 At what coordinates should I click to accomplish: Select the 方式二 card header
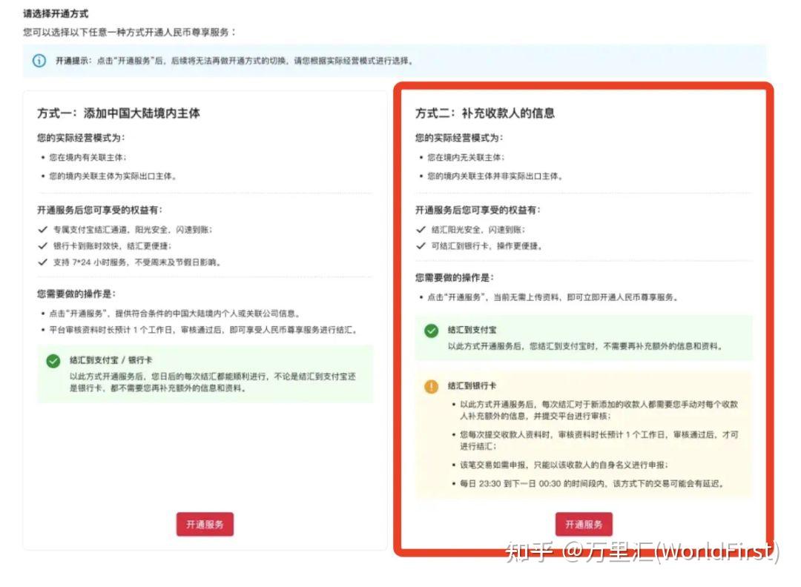tap(486, 113)
